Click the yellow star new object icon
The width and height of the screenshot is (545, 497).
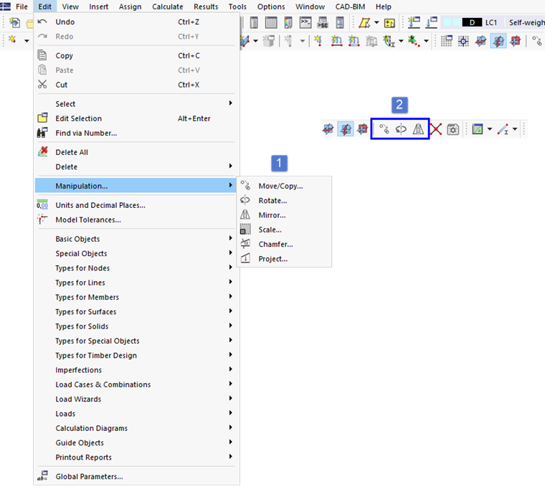pos(12,39)
